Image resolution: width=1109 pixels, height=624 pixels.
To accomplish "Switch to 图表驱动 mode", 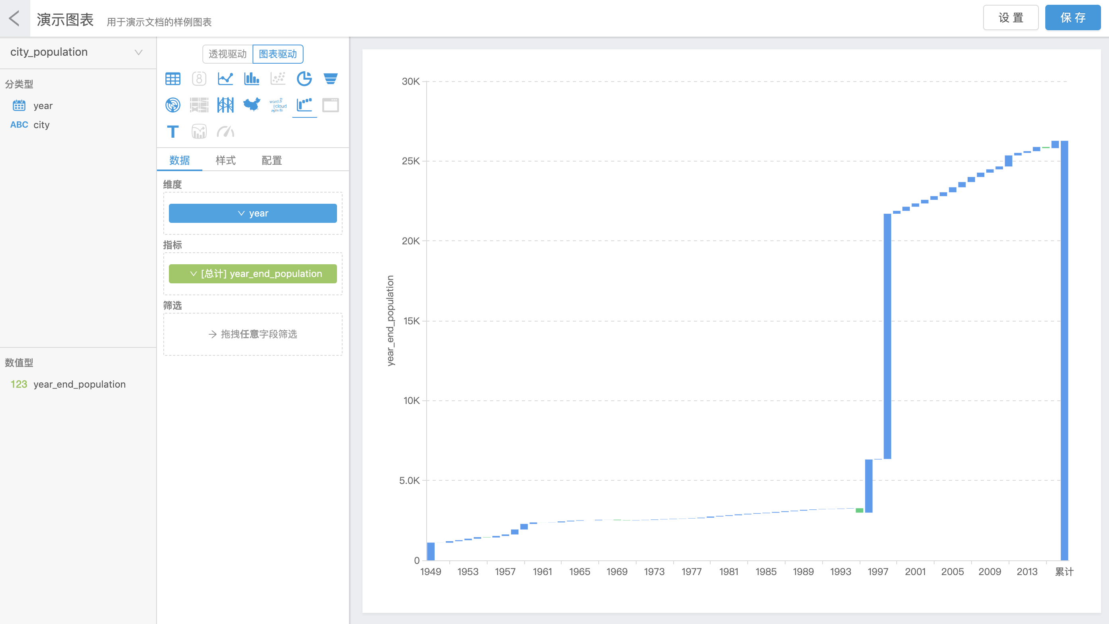I will pyautogui.click(x=278, y=54).
